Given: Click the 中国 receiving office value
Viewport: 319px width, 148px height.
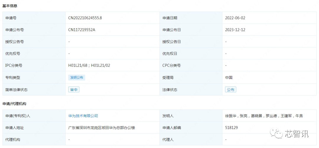Looking at the screenshot, I should pos(229,77).
